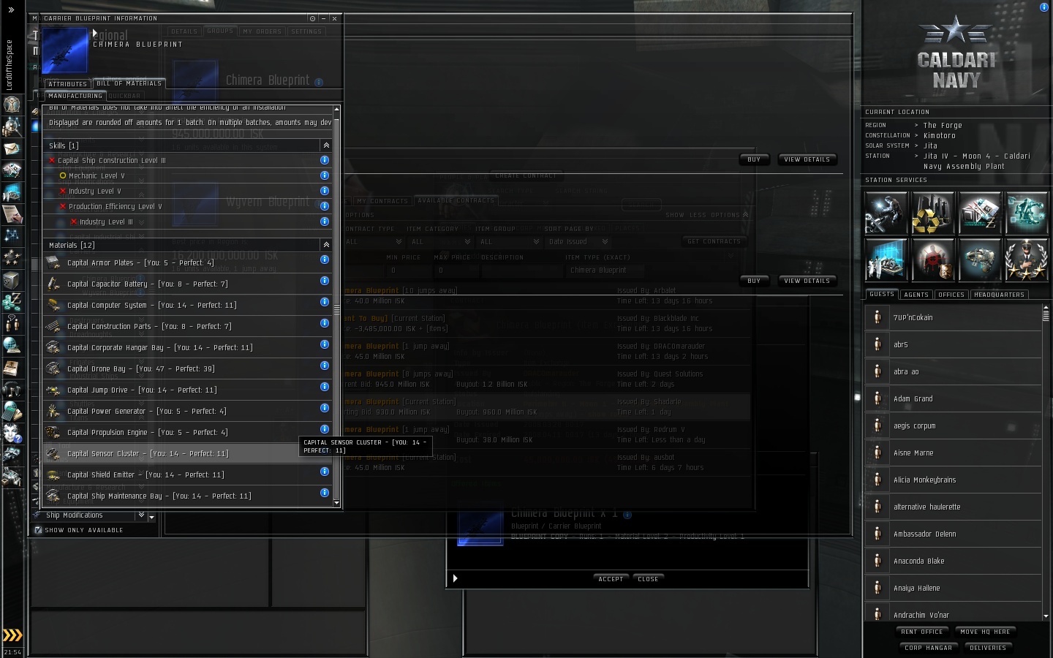Viewport: 1053px width, 658px height.
Task: Open EVE Mail envelope icon
Action: 12,148
